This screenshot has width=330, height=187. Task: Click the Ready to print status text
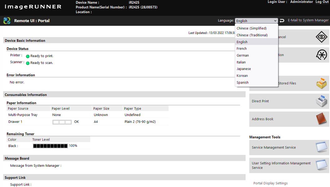click(42, 56)
